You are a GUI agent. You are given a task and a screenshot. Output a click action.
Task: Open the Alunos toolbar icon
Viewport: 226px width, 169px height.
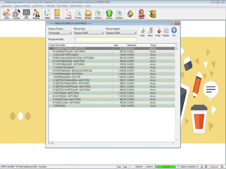click(x=7, y=13)
